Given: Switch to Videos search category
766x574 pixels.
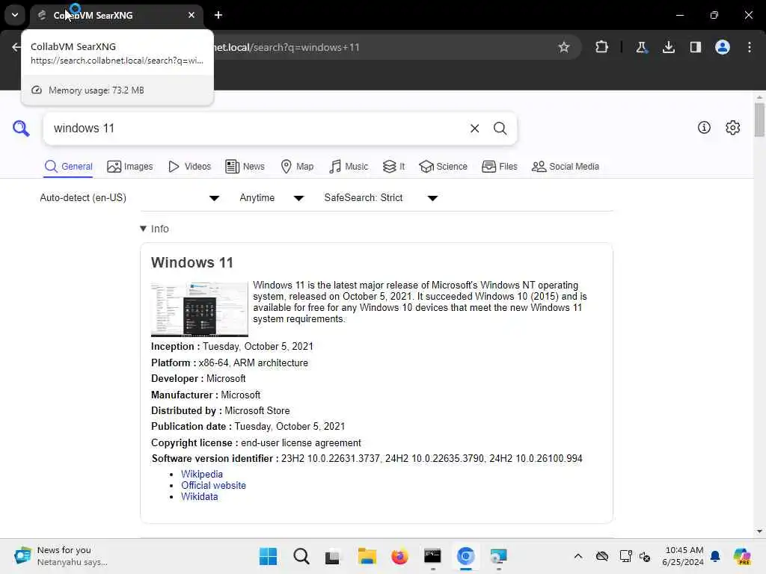Looking at the screenshot, I should 189,167.
